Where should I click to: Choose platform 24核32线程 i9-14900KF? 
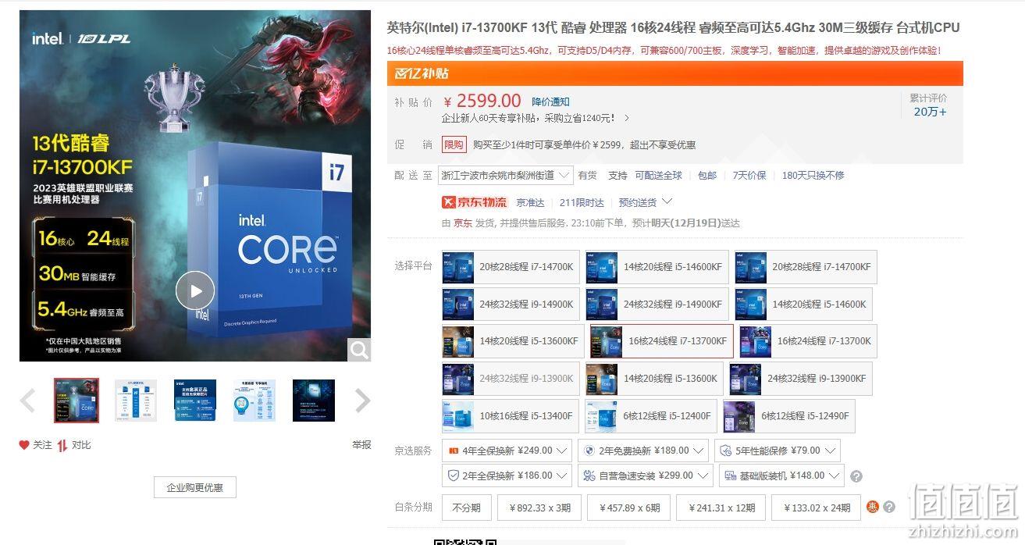657,305
